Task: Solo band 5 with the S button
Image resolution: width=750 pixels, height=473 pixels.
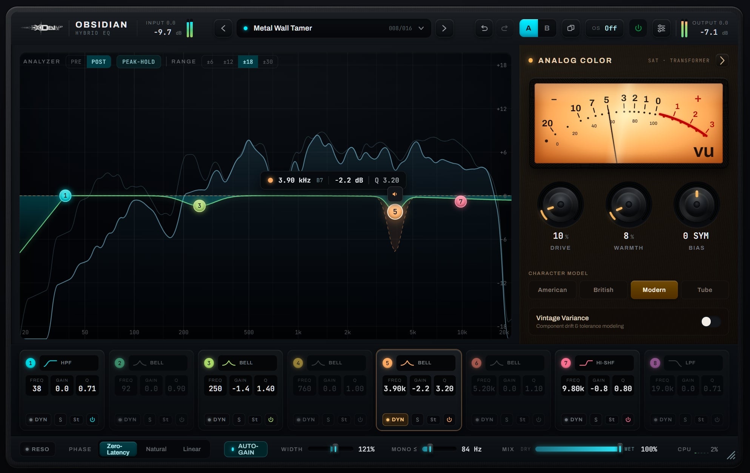Action: (x=417, y=419)
